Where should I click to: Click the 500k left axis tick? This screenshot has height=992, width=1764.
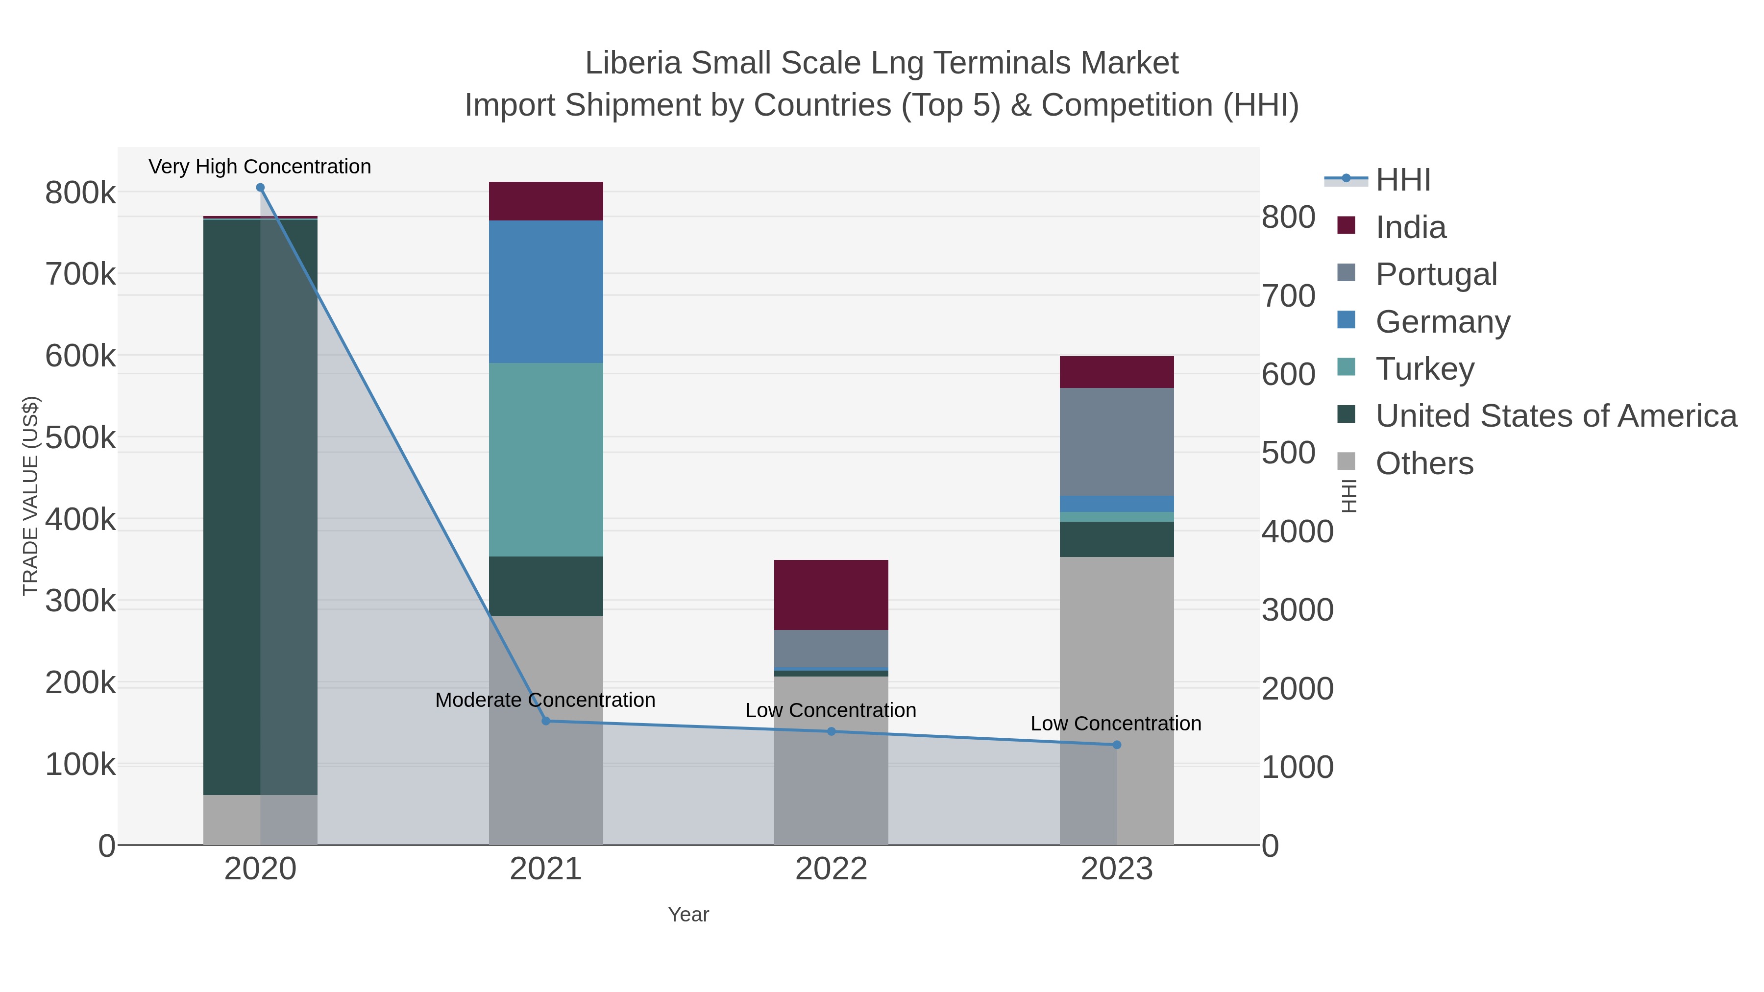tap(80, 438)
